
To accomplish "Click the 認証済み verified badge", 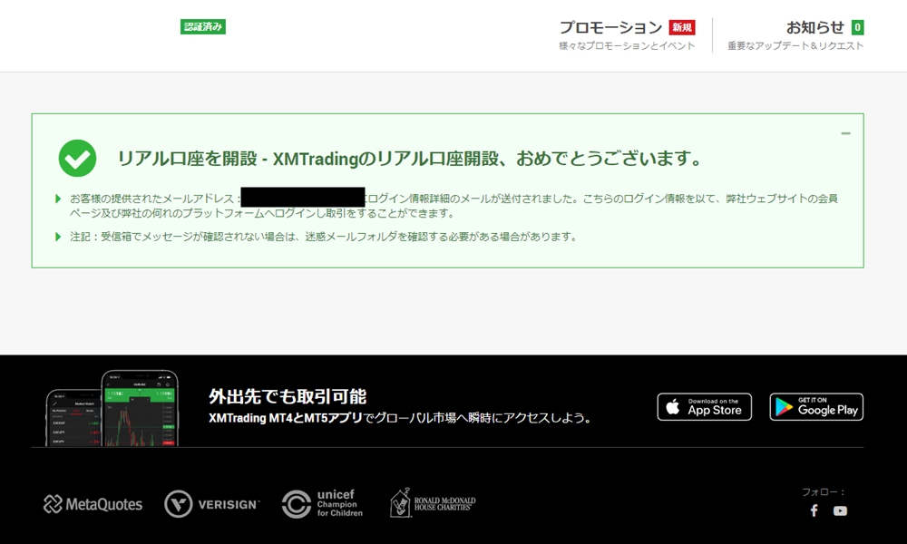I will [202, 27].
